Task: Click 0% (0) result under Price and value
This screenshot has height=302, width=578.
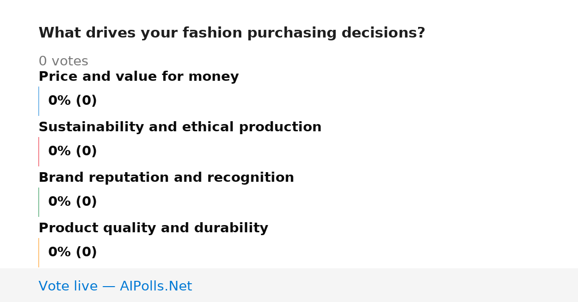Action: (x=73, y=101)
